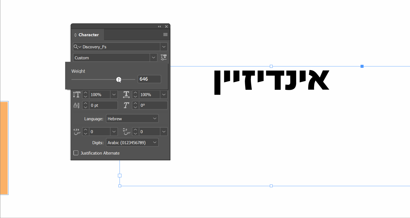Enable the Justification Alternate checkbox

76,153
